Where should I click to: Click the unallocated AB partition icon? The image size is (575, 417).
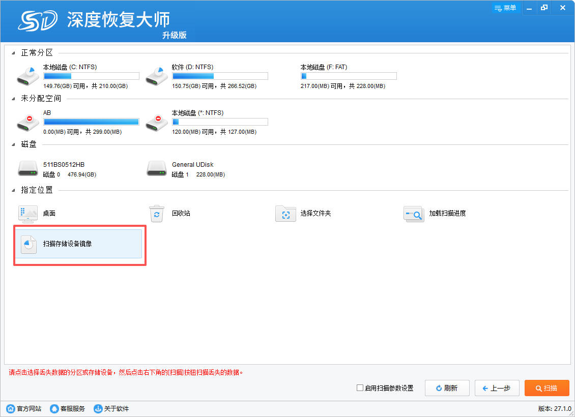point(27,122)
